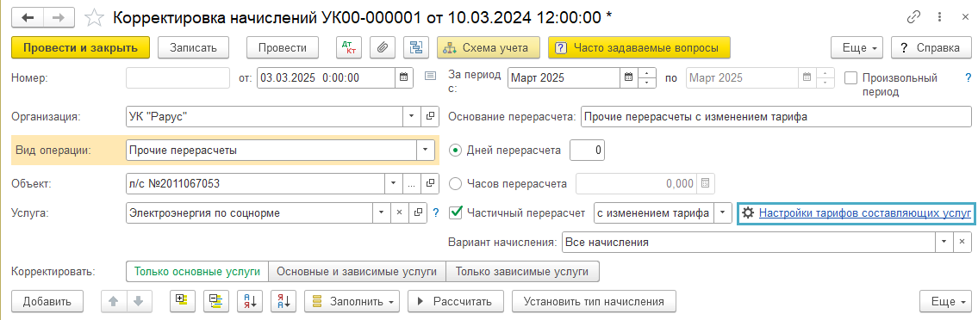978x320 pixels.
Task: Open the Услуга Электроэнергия record
Action: tap(418, 212)
